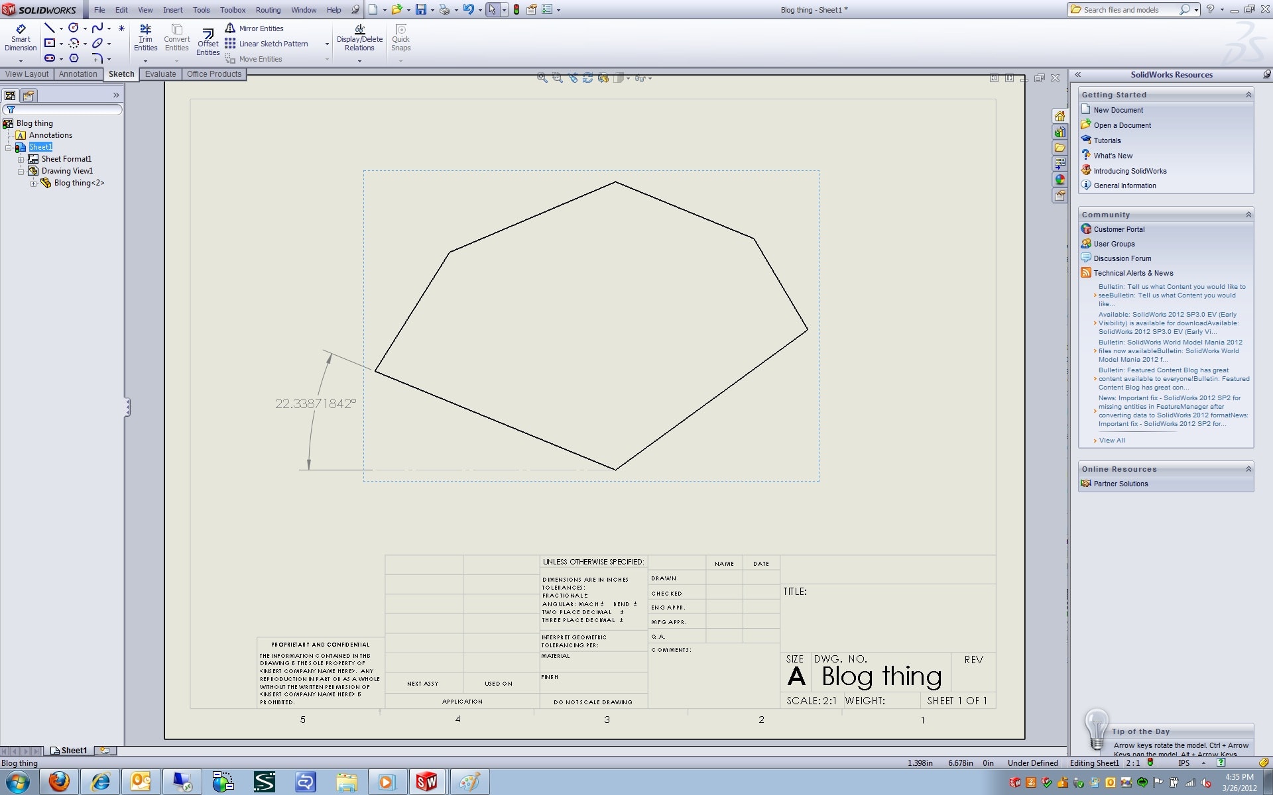Switch to the PropertyManager tab
Viewport: 1273px width, 795px height.
pyautogui.click(x=29, y=95)
